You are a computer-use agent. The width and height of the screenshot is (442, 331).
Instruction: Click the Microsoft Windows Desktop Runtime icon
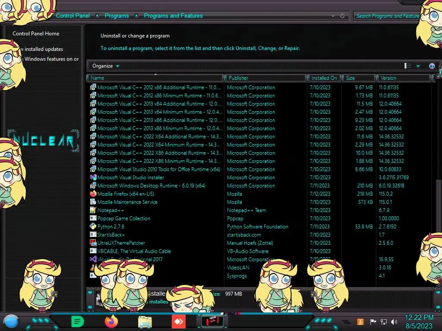point(93,185)
